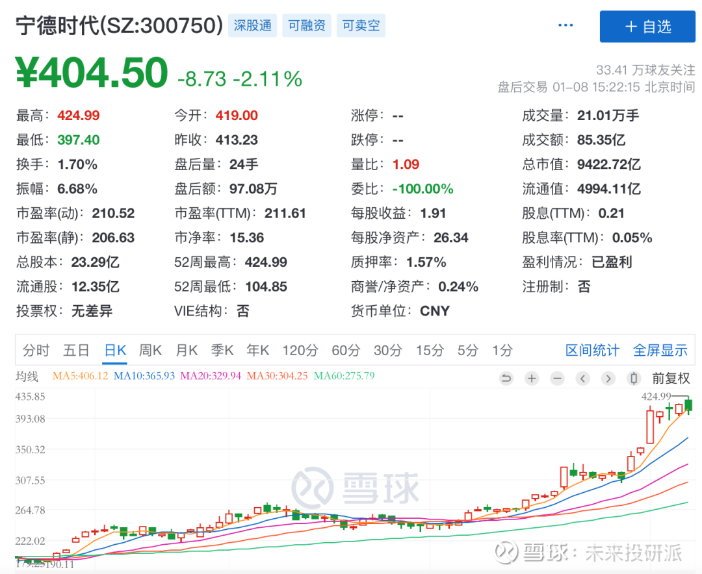The image size is (702, 574).
Task: Click the MA5:406.12 indicator label
Action: (81, 376)
